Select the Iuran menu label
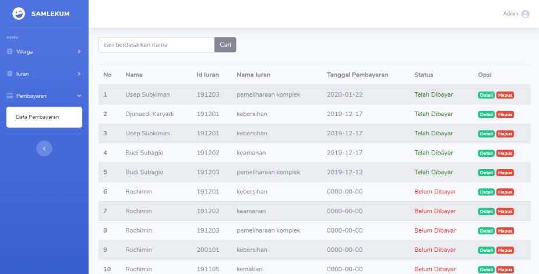 22,73
